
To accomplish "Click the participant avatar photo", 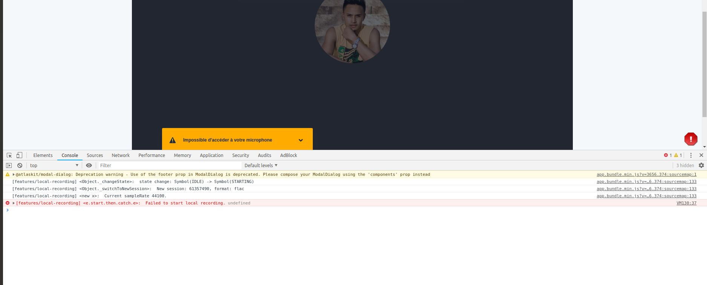I will pyautogui.click(x=352, y=31).
